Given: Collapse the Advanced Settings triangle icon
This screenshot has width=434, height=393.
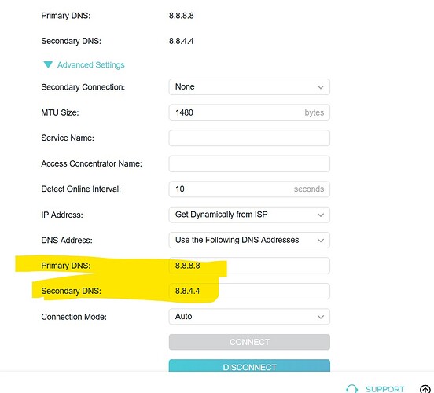Looking at the screenshot, I should 48,64.
